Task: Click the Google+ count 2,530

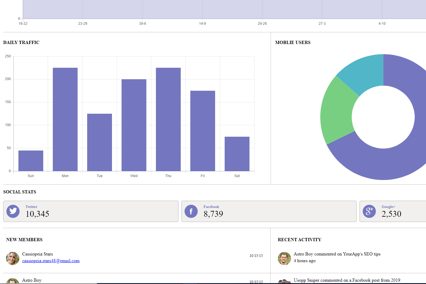Action: click(392, 214)
